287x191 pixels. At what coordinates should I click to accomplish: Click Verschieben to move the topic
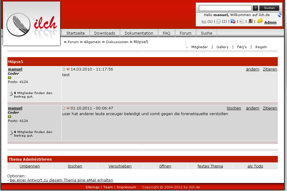[x=120, y=166]
